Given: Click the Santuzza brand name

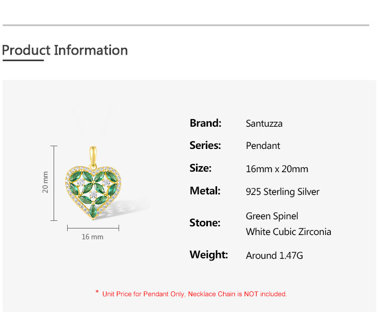Looking at the screenshot, I should click(264, 123).
